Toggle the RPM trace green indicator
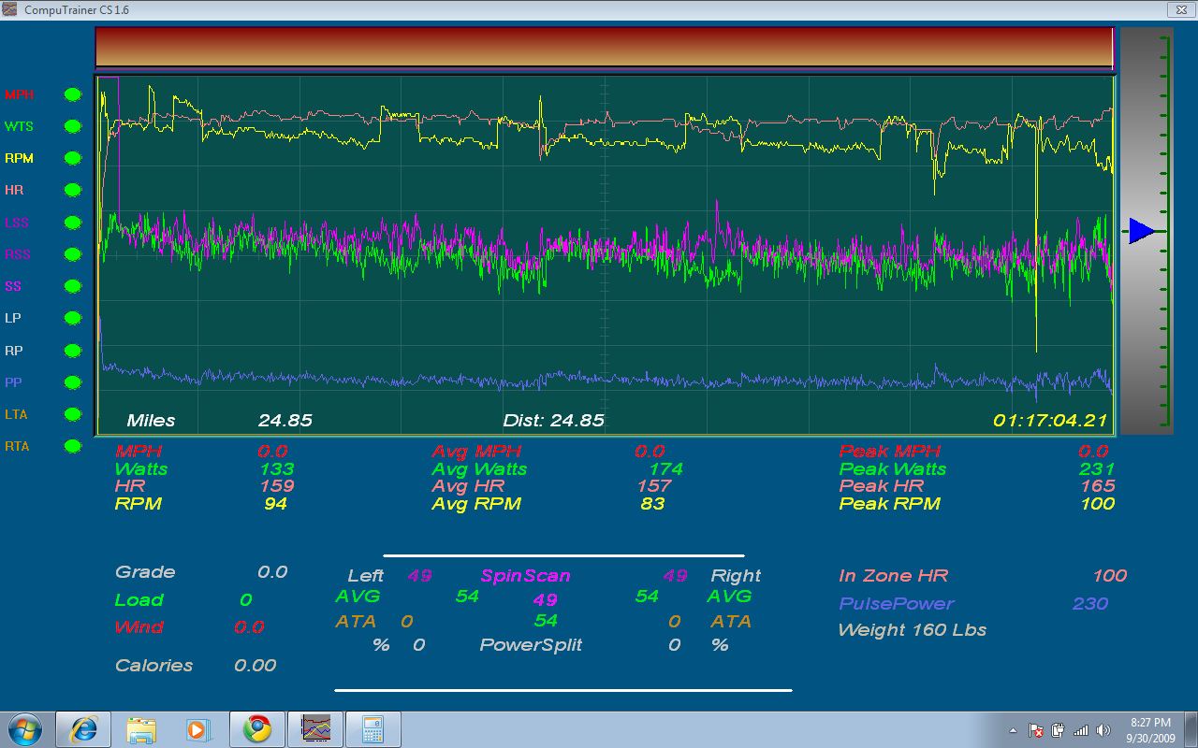 [72, 159]
